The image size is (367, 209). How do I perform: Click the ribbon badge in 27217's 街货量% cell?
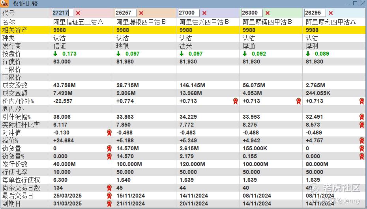pyautogui.click(x=109, y=157)
